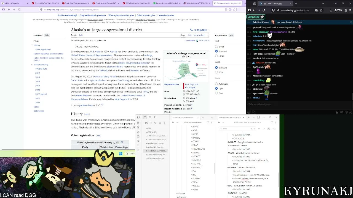Change sort order in Obsidian file explorer
Viewport: 353px width, 198px height.
(156, 123)
